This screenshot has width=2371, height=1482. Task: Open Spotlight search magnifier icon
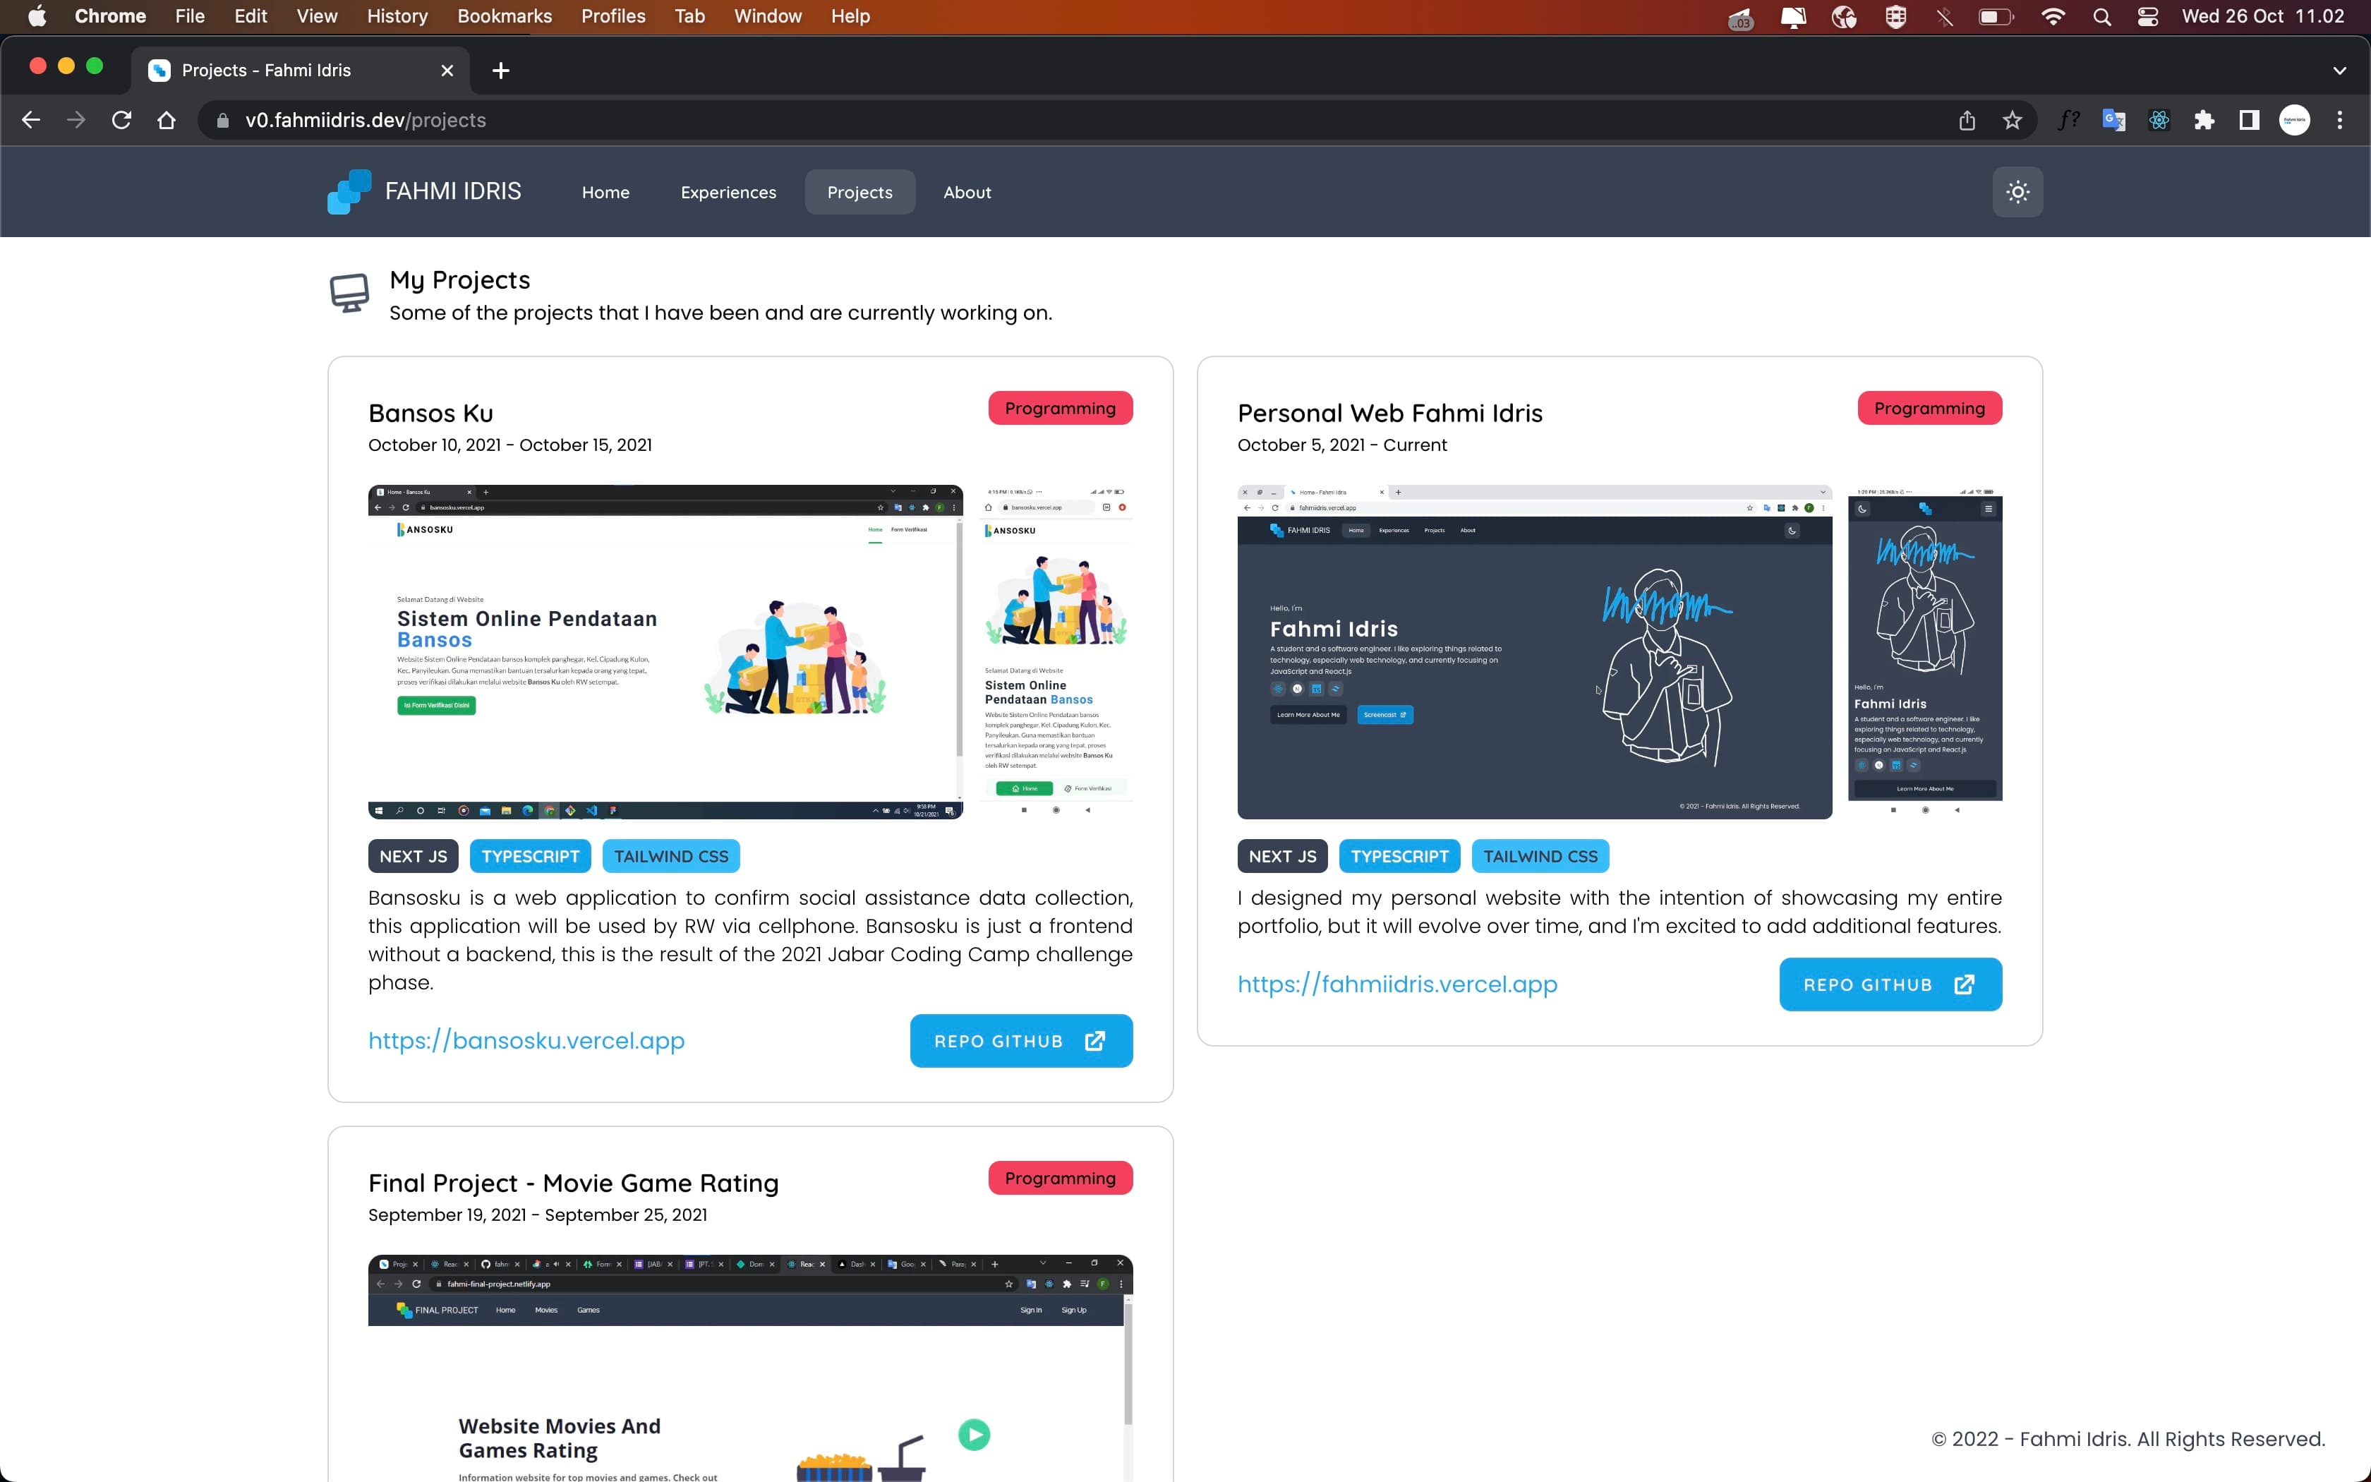coord(2101,17)
